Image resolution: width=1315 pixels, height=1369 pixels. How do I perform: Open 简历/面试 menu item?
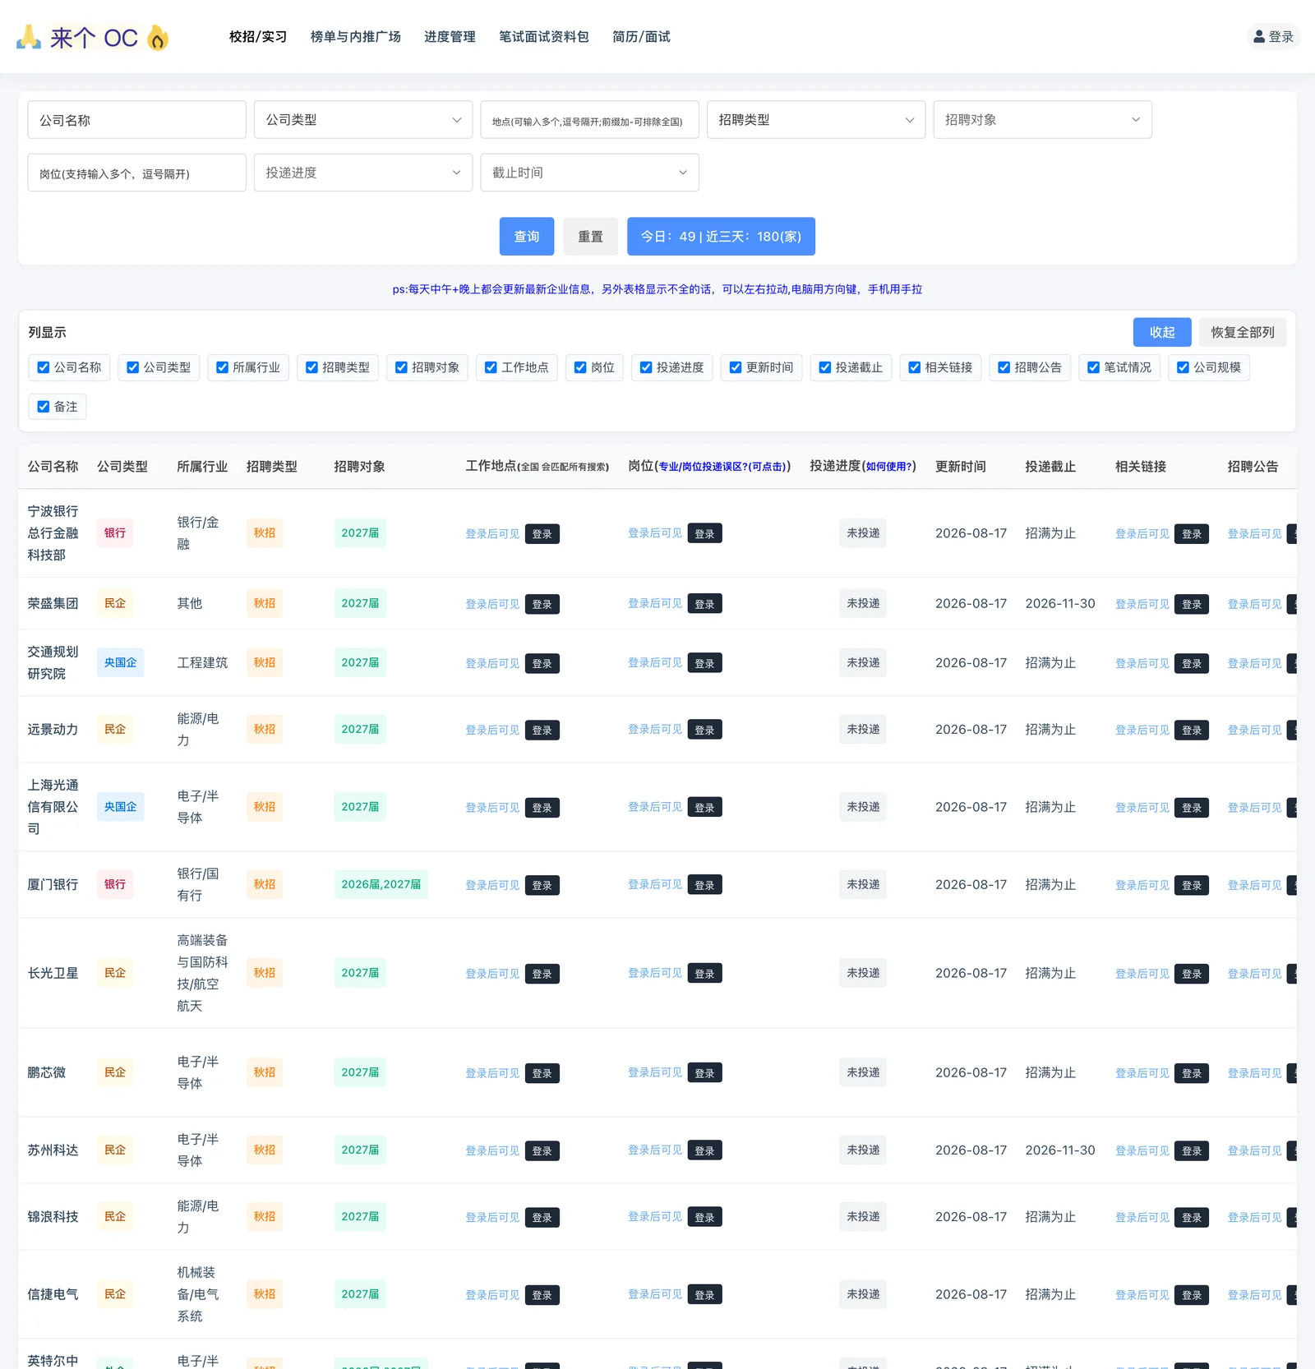pyautogui.click(x=641, y=37)
